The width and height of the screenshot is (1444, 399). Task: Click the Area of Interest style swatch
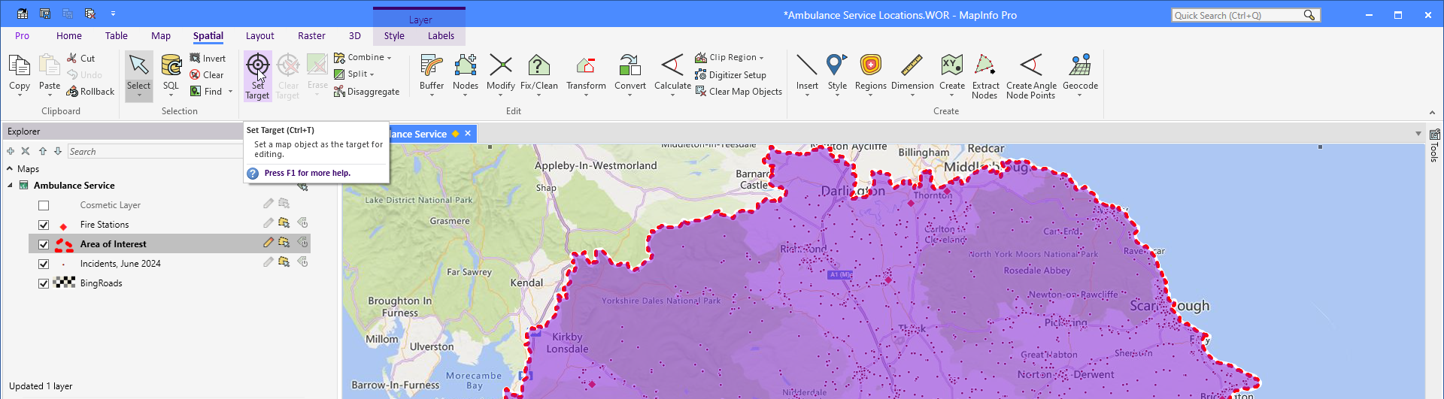64,244
